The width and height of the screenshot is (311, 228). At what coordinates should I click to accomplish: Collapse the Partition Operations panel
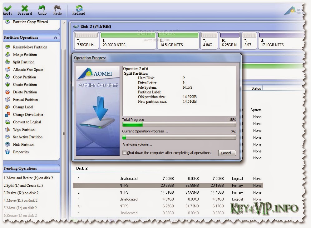tap(56, 37)
